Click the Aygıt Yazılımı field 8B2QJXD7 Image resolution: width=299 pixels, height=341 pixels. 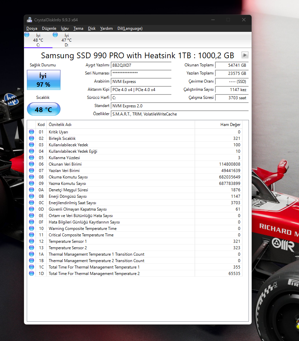141,65
